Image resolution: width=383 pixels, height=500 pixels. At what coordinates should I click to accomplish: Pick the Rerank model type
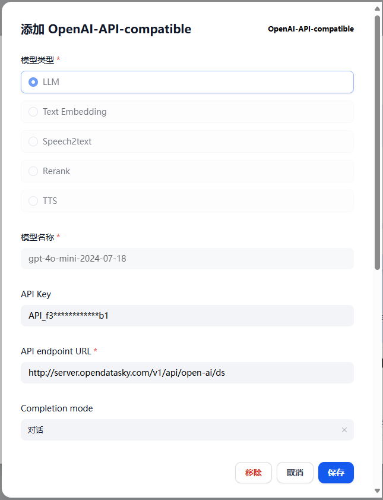[187, 171]
